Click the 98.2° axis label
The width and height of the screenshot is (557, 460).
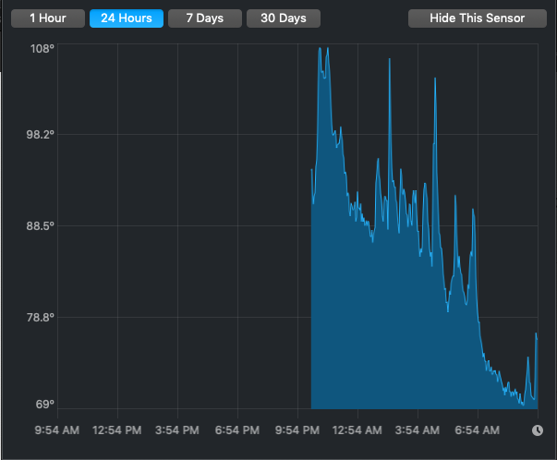pos(40,135)
